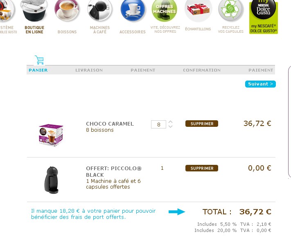
Task: Increase Choco Caramel quantity with up arrow
Action: pyautogui.click(x=171, y=122)
